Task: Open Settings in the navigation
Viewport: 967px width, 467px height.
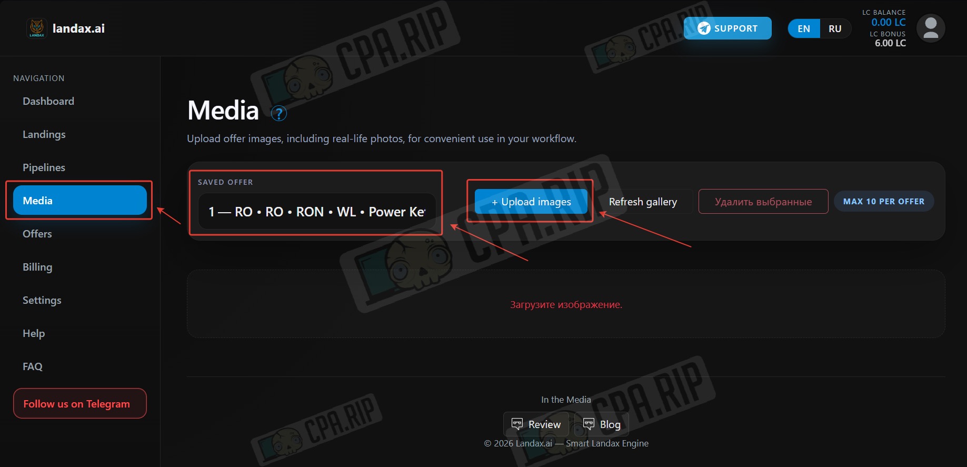Action: pyautogui.click(x=42, y=300)
